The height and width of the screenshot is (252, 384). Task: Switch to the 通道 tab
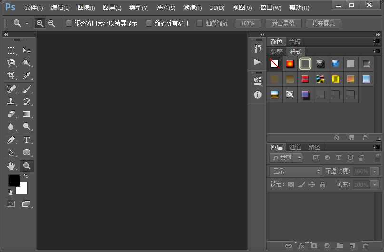[295, 147]
